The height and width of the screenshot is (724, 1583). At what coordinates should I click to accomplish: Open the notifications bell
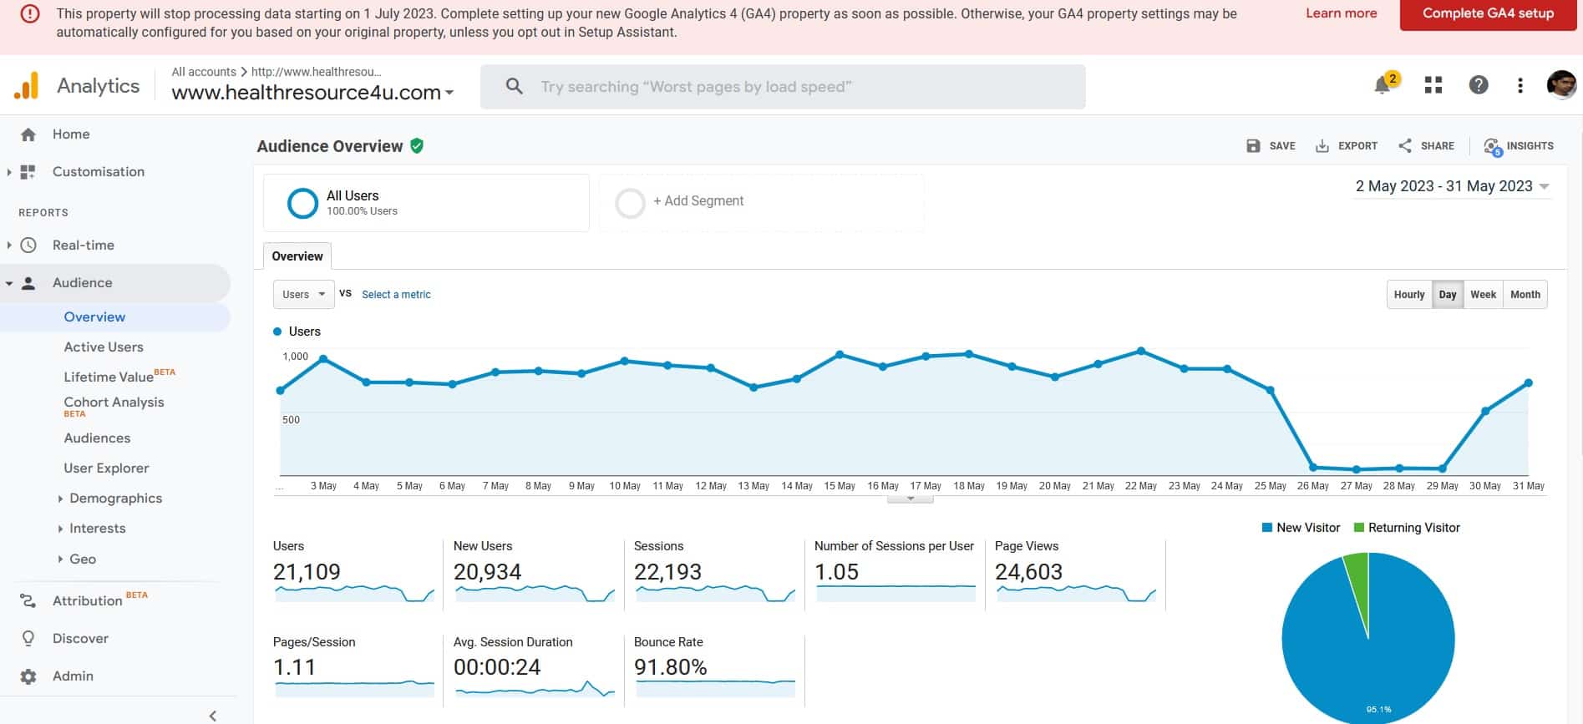pyautogui.click(x=1383, y=85)
